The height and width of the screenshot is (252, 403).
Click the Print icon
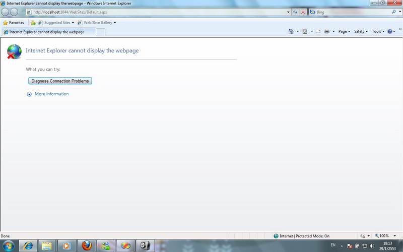pos(327,31)
